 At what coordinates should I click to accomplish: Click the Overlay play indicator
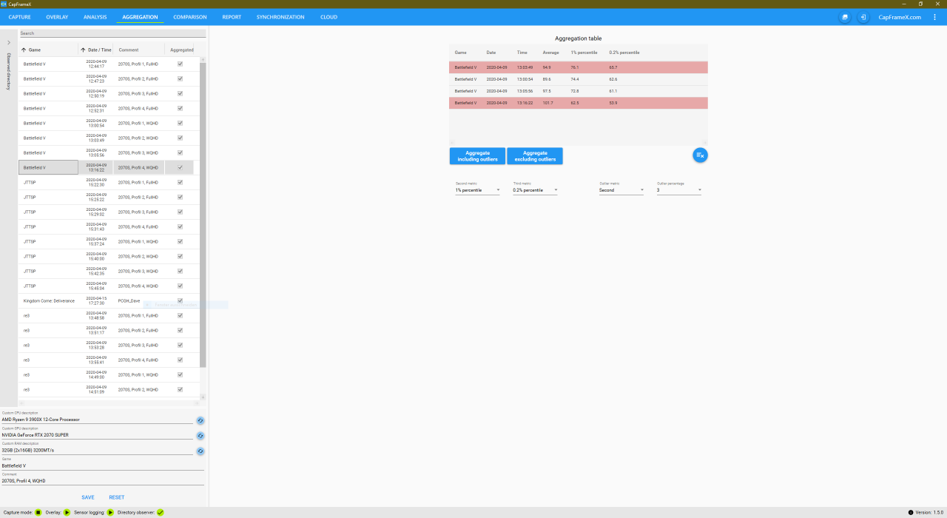67,512
